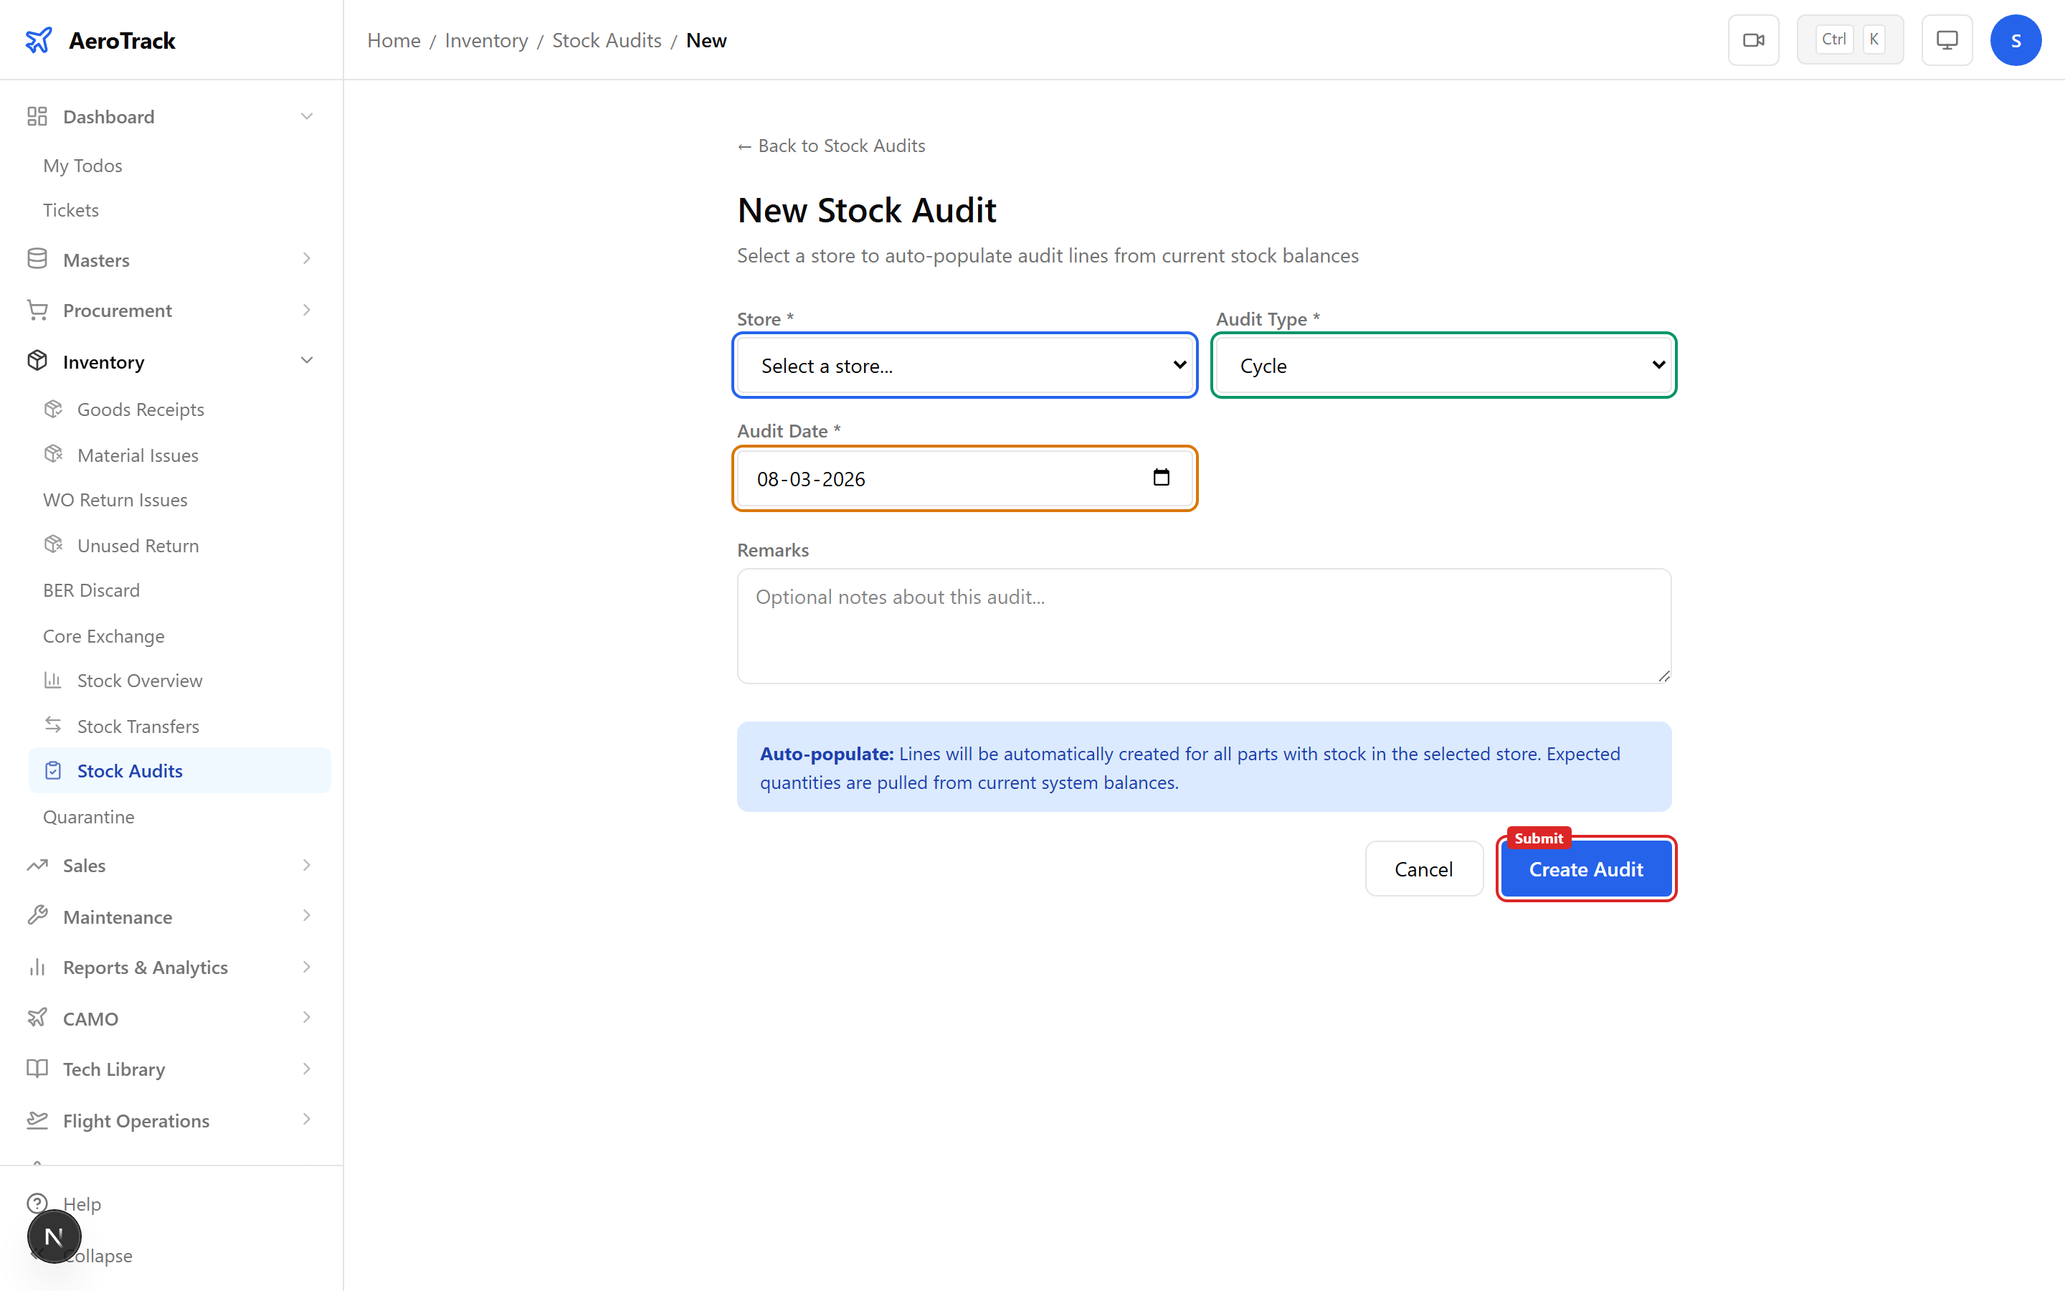This screenshot has width=2065, height=1291.
Task: Click the monitor icon near the top right
Action: pos(1947,39)
